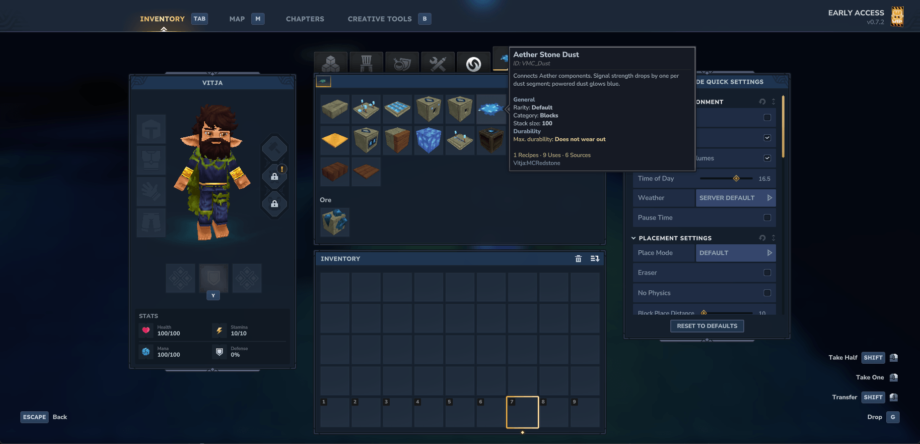This screenshot has width=920, height=444.
Task: Select the pants equipment slot
Action: 151,222
